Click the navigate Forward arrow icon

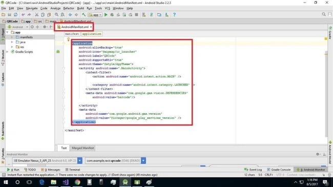[76, 15]
